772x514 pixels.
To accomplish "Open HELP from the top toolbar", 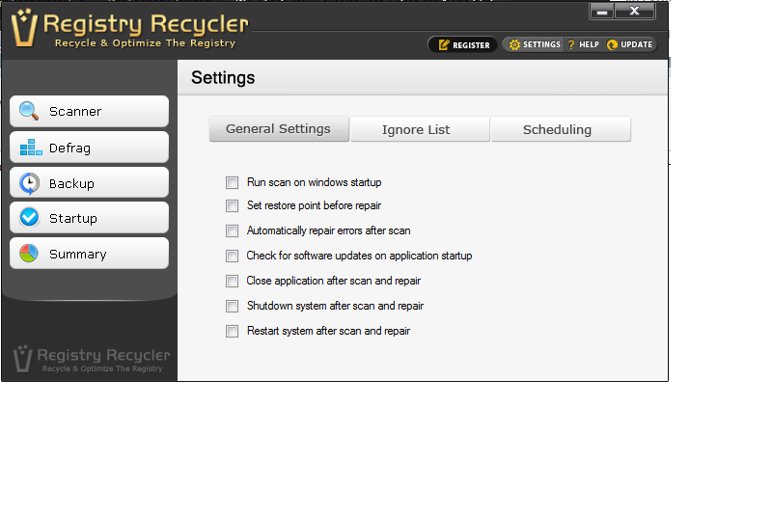I will [x=584, y=44].
